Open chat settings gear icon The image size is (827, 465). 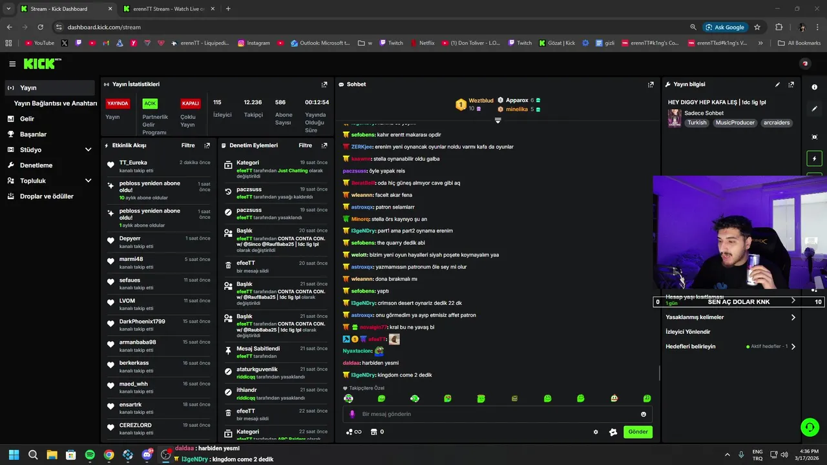(596, 432)
